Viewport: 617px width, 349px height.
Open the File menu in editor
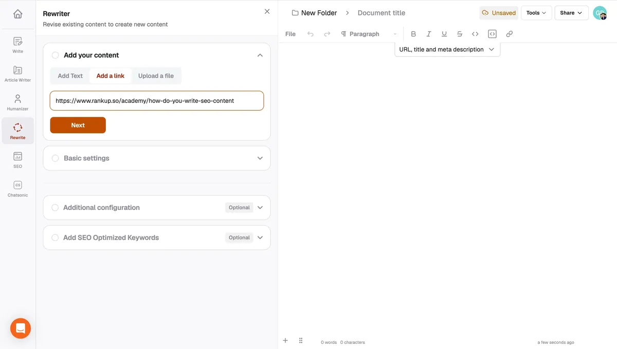(291, 34)
